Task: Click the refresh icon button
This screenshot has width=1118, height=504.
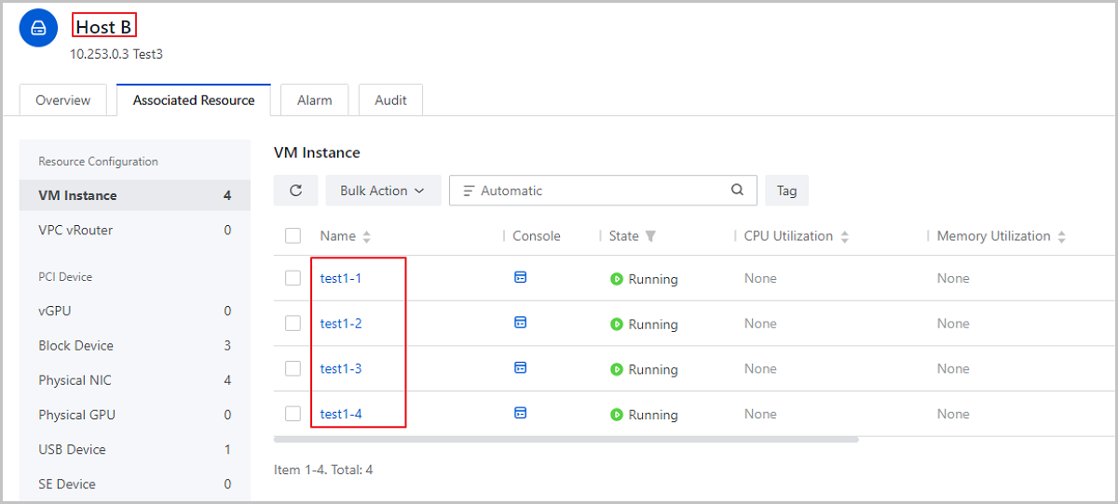Action: tap(295, 191)
